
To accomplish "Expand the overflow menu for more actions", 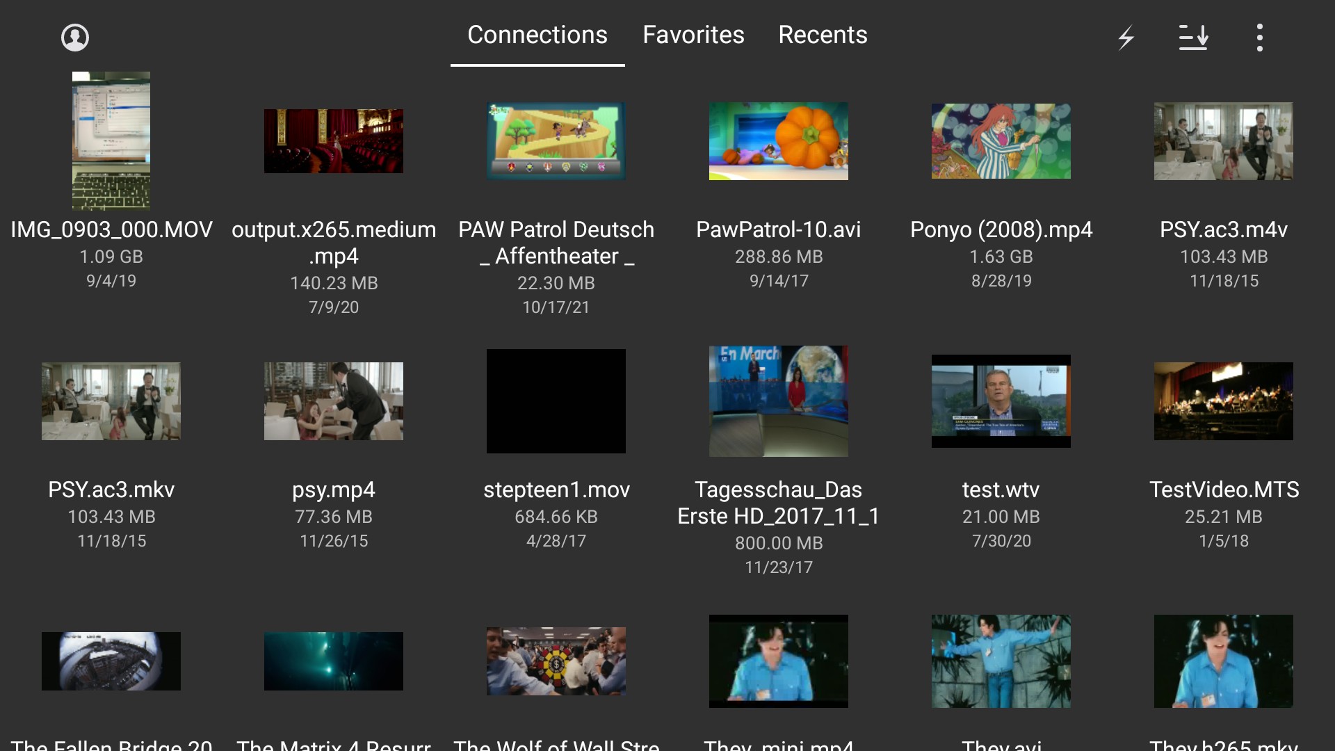I will coord(1259,38).
